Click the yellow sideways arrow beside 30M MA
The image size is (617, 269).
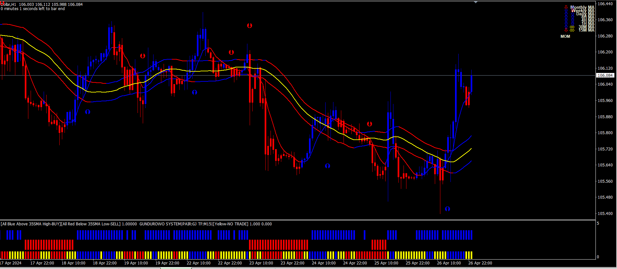572,28
